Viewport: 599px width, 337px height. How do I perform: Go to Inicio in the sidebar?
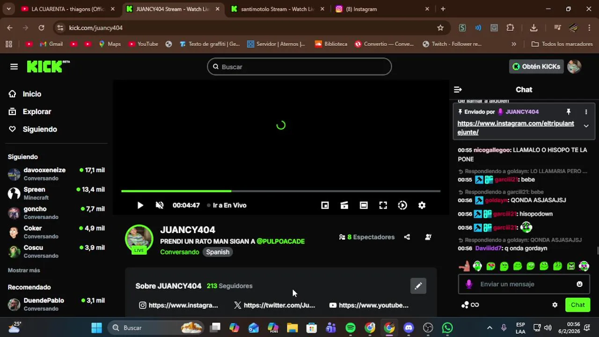click(25, 94)
